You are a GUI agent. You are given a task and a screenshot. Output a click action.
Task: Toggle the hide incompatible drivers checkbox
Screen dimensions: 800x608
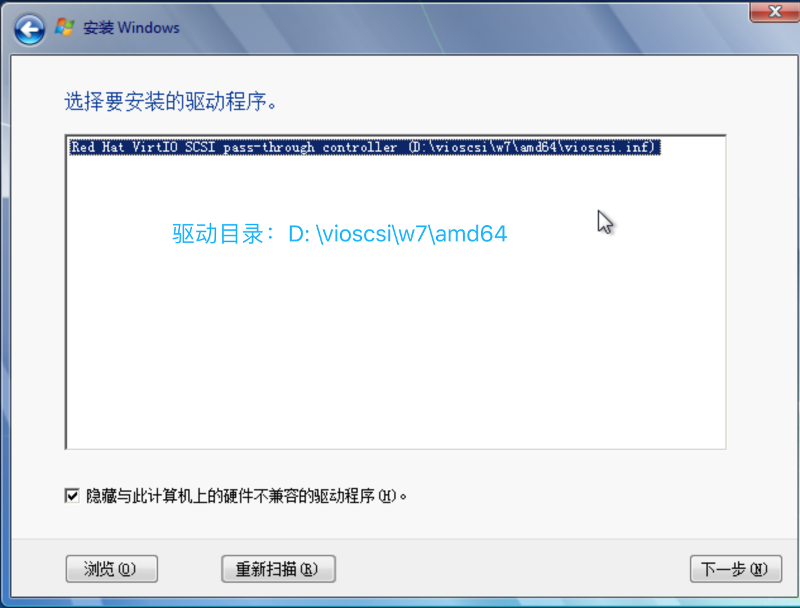[x=72, y=496]
